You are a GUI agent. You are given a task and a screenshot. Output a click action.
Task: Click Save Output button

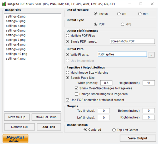coord(138,138)
